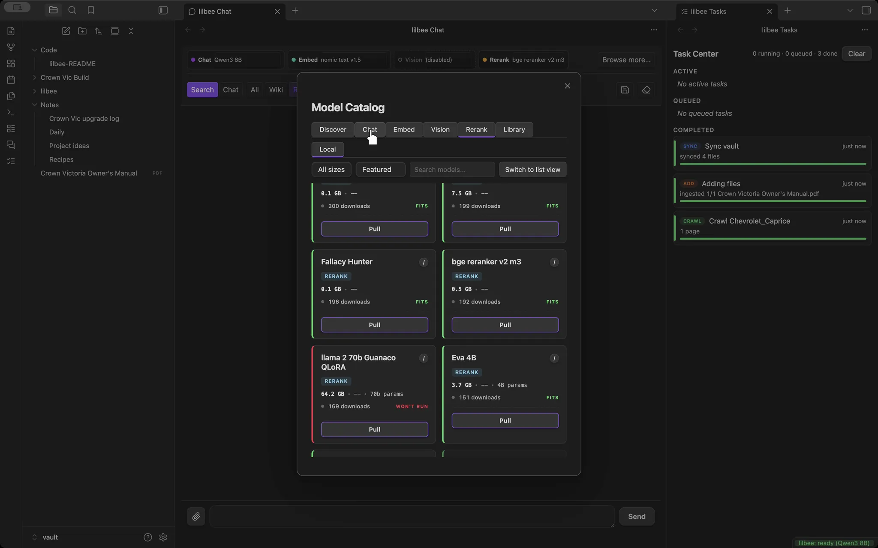Click the save conversation icon
878x548 pixels.
click(625, 90)
